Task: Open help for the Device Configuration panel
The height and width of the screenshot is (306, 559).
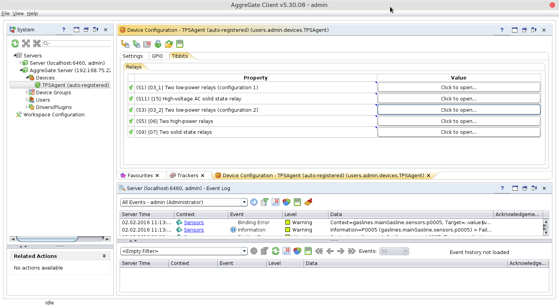Action: point(502,30)
